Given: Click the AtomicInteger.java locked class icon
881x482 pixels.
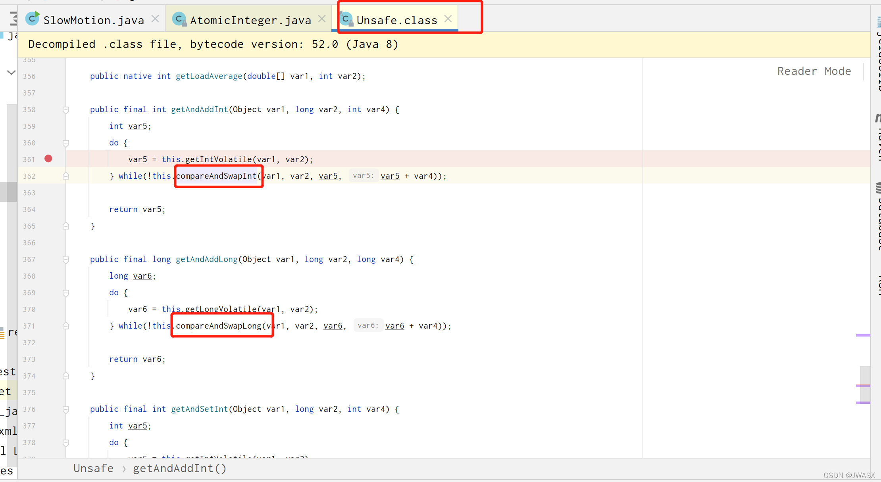Looking at the screenshot, I should tap(180, 19).
